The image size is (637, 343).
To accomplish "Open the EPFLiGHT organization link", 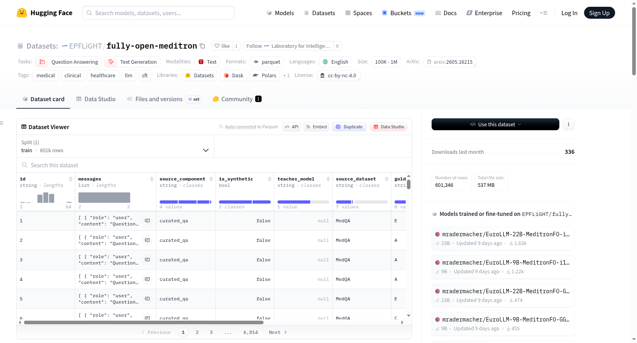I will pos(85,46).
